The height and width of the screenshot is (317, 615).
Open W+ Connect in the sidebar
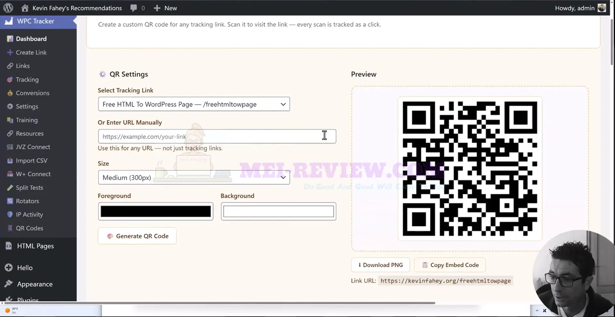pos(33,174)
